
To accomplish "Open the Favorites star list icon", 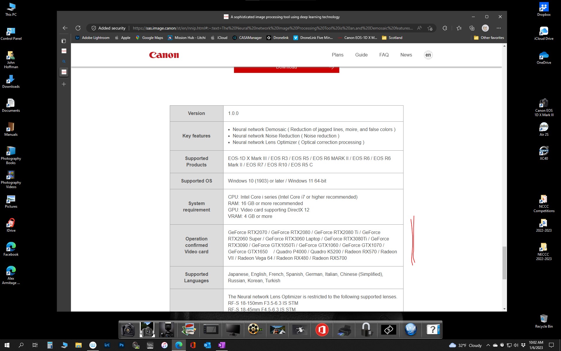I will point(459,28).
